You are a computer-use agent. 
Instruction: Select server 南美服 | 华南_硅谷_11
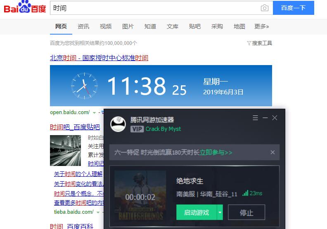point(207,194)
